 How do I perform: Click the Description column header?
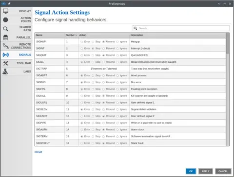pyautogui.click(x=177, y=35)
